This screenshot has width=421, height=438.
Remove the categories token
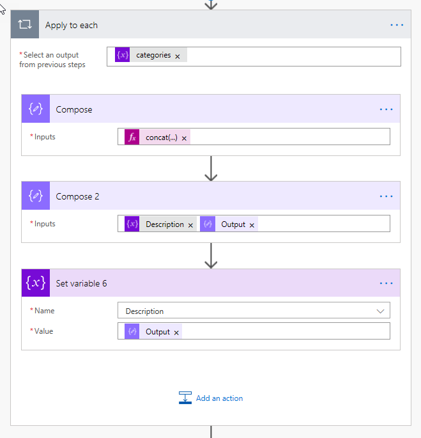pos(178,56)
